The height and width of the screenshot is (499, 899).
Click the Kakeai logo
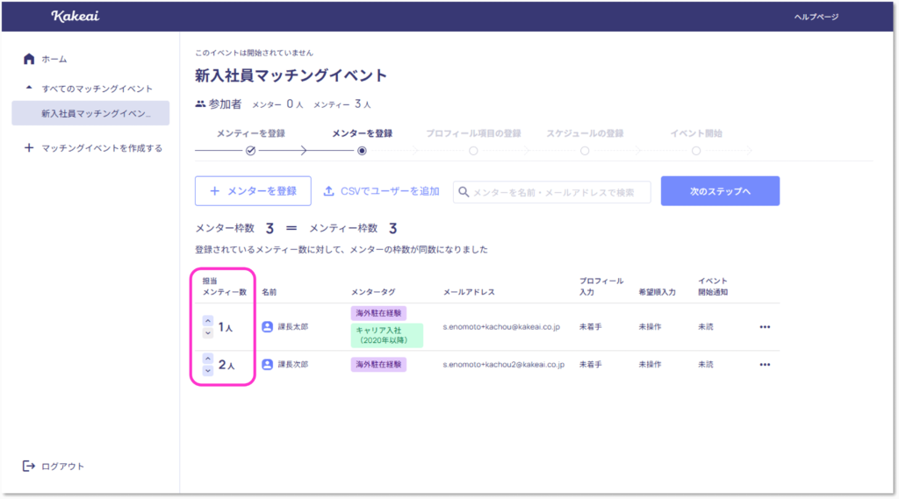[x=76, y=16]
